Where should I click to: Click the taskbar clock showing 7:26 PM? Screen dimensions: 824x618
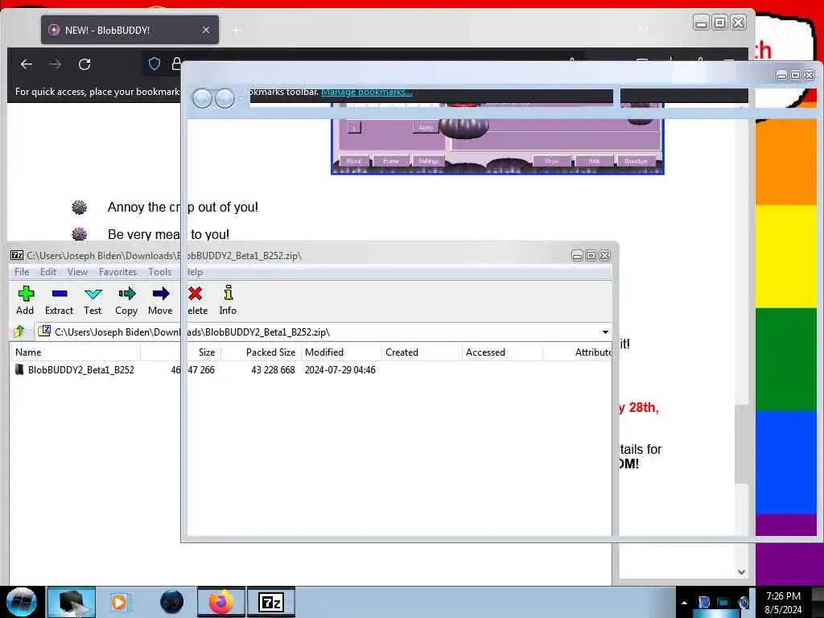(783, 602)
